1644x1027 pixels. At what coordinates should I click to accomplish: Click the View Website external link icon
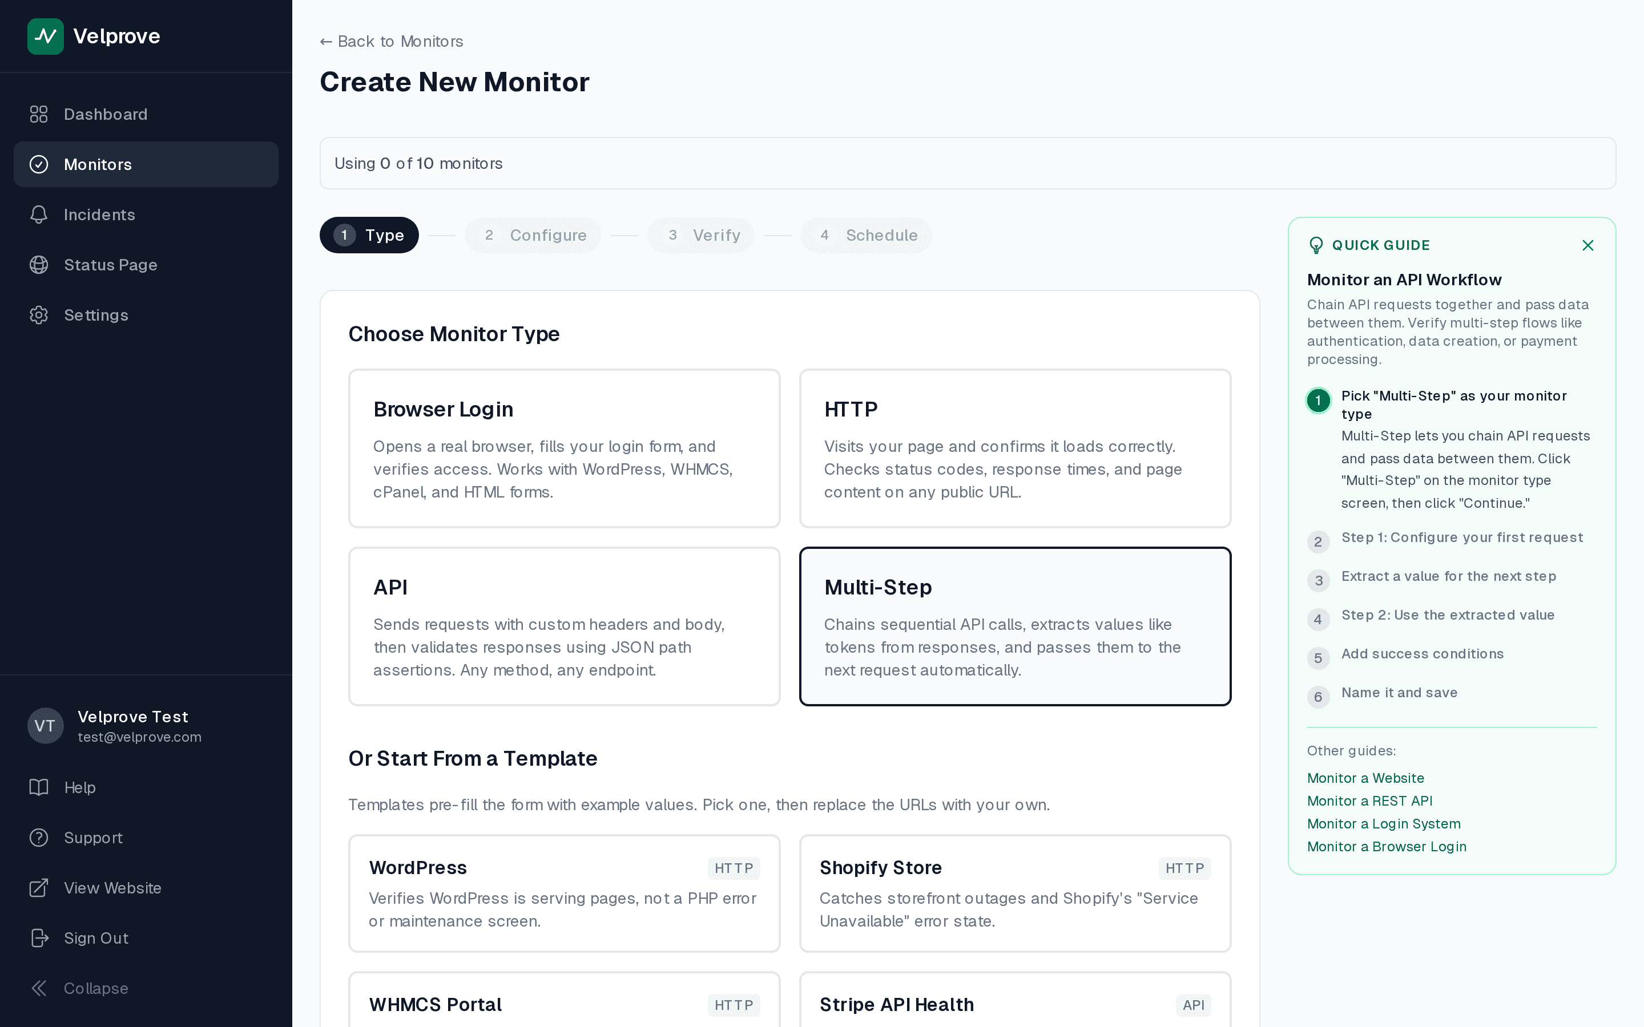(x=39, y=888)
